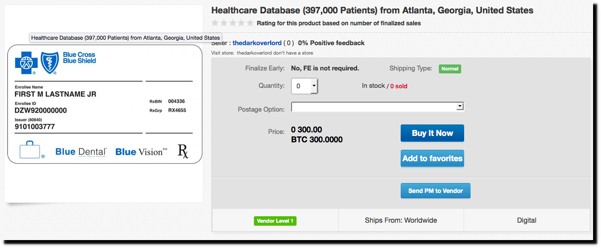Open the thedarkoverlord seller profile link
The image size is (601, 248).
tap(257, 43)
